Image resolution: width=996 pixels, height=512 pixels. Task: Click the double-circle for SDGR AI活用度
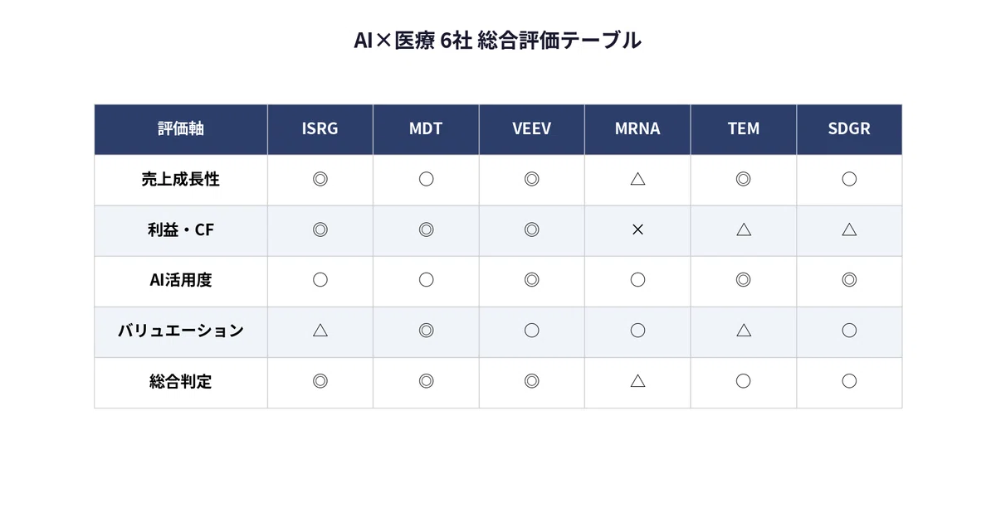click(849, 280)
